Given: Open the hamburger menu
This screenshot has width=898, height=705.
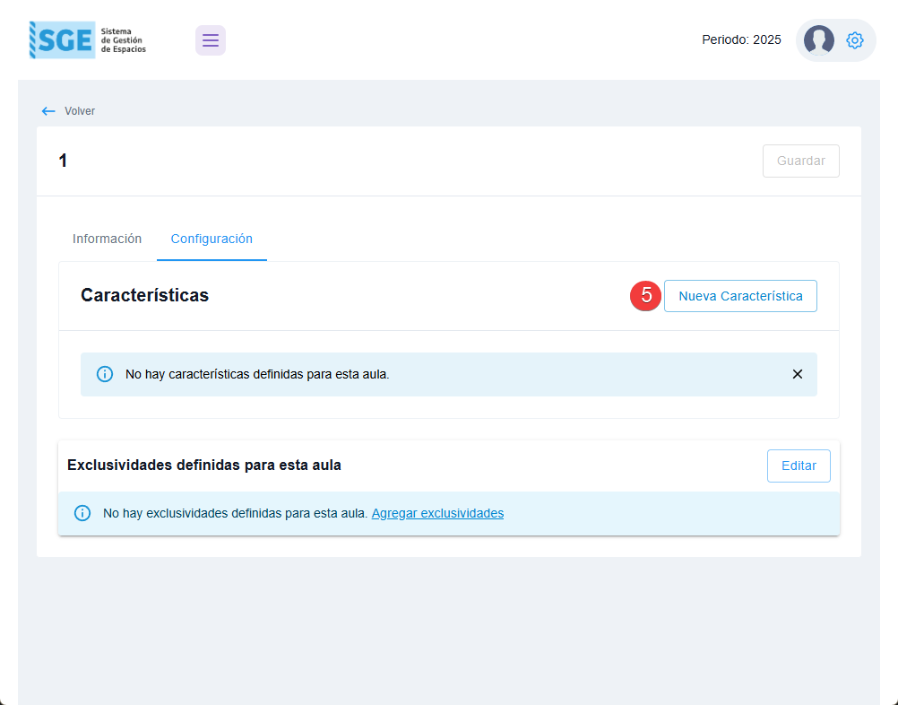Looking at the screenshot, I should click(211, 40).
